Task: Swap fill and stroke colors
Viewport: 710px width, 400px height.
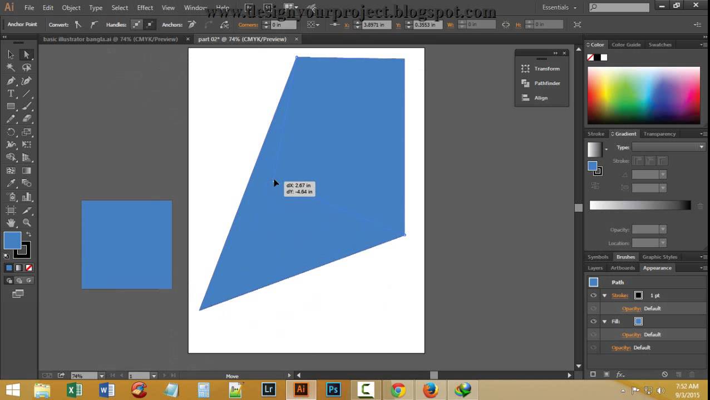Action: coord(29,234)
